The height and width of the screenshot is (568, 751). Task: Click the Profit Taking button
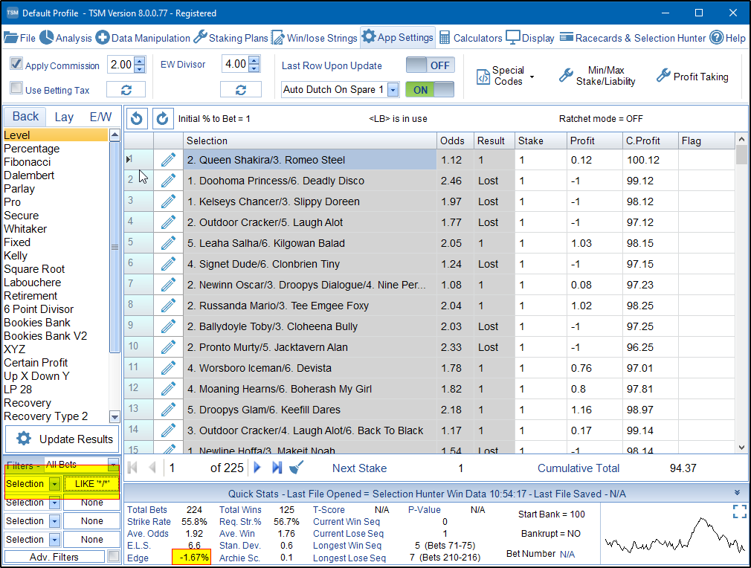pos(692,77)
